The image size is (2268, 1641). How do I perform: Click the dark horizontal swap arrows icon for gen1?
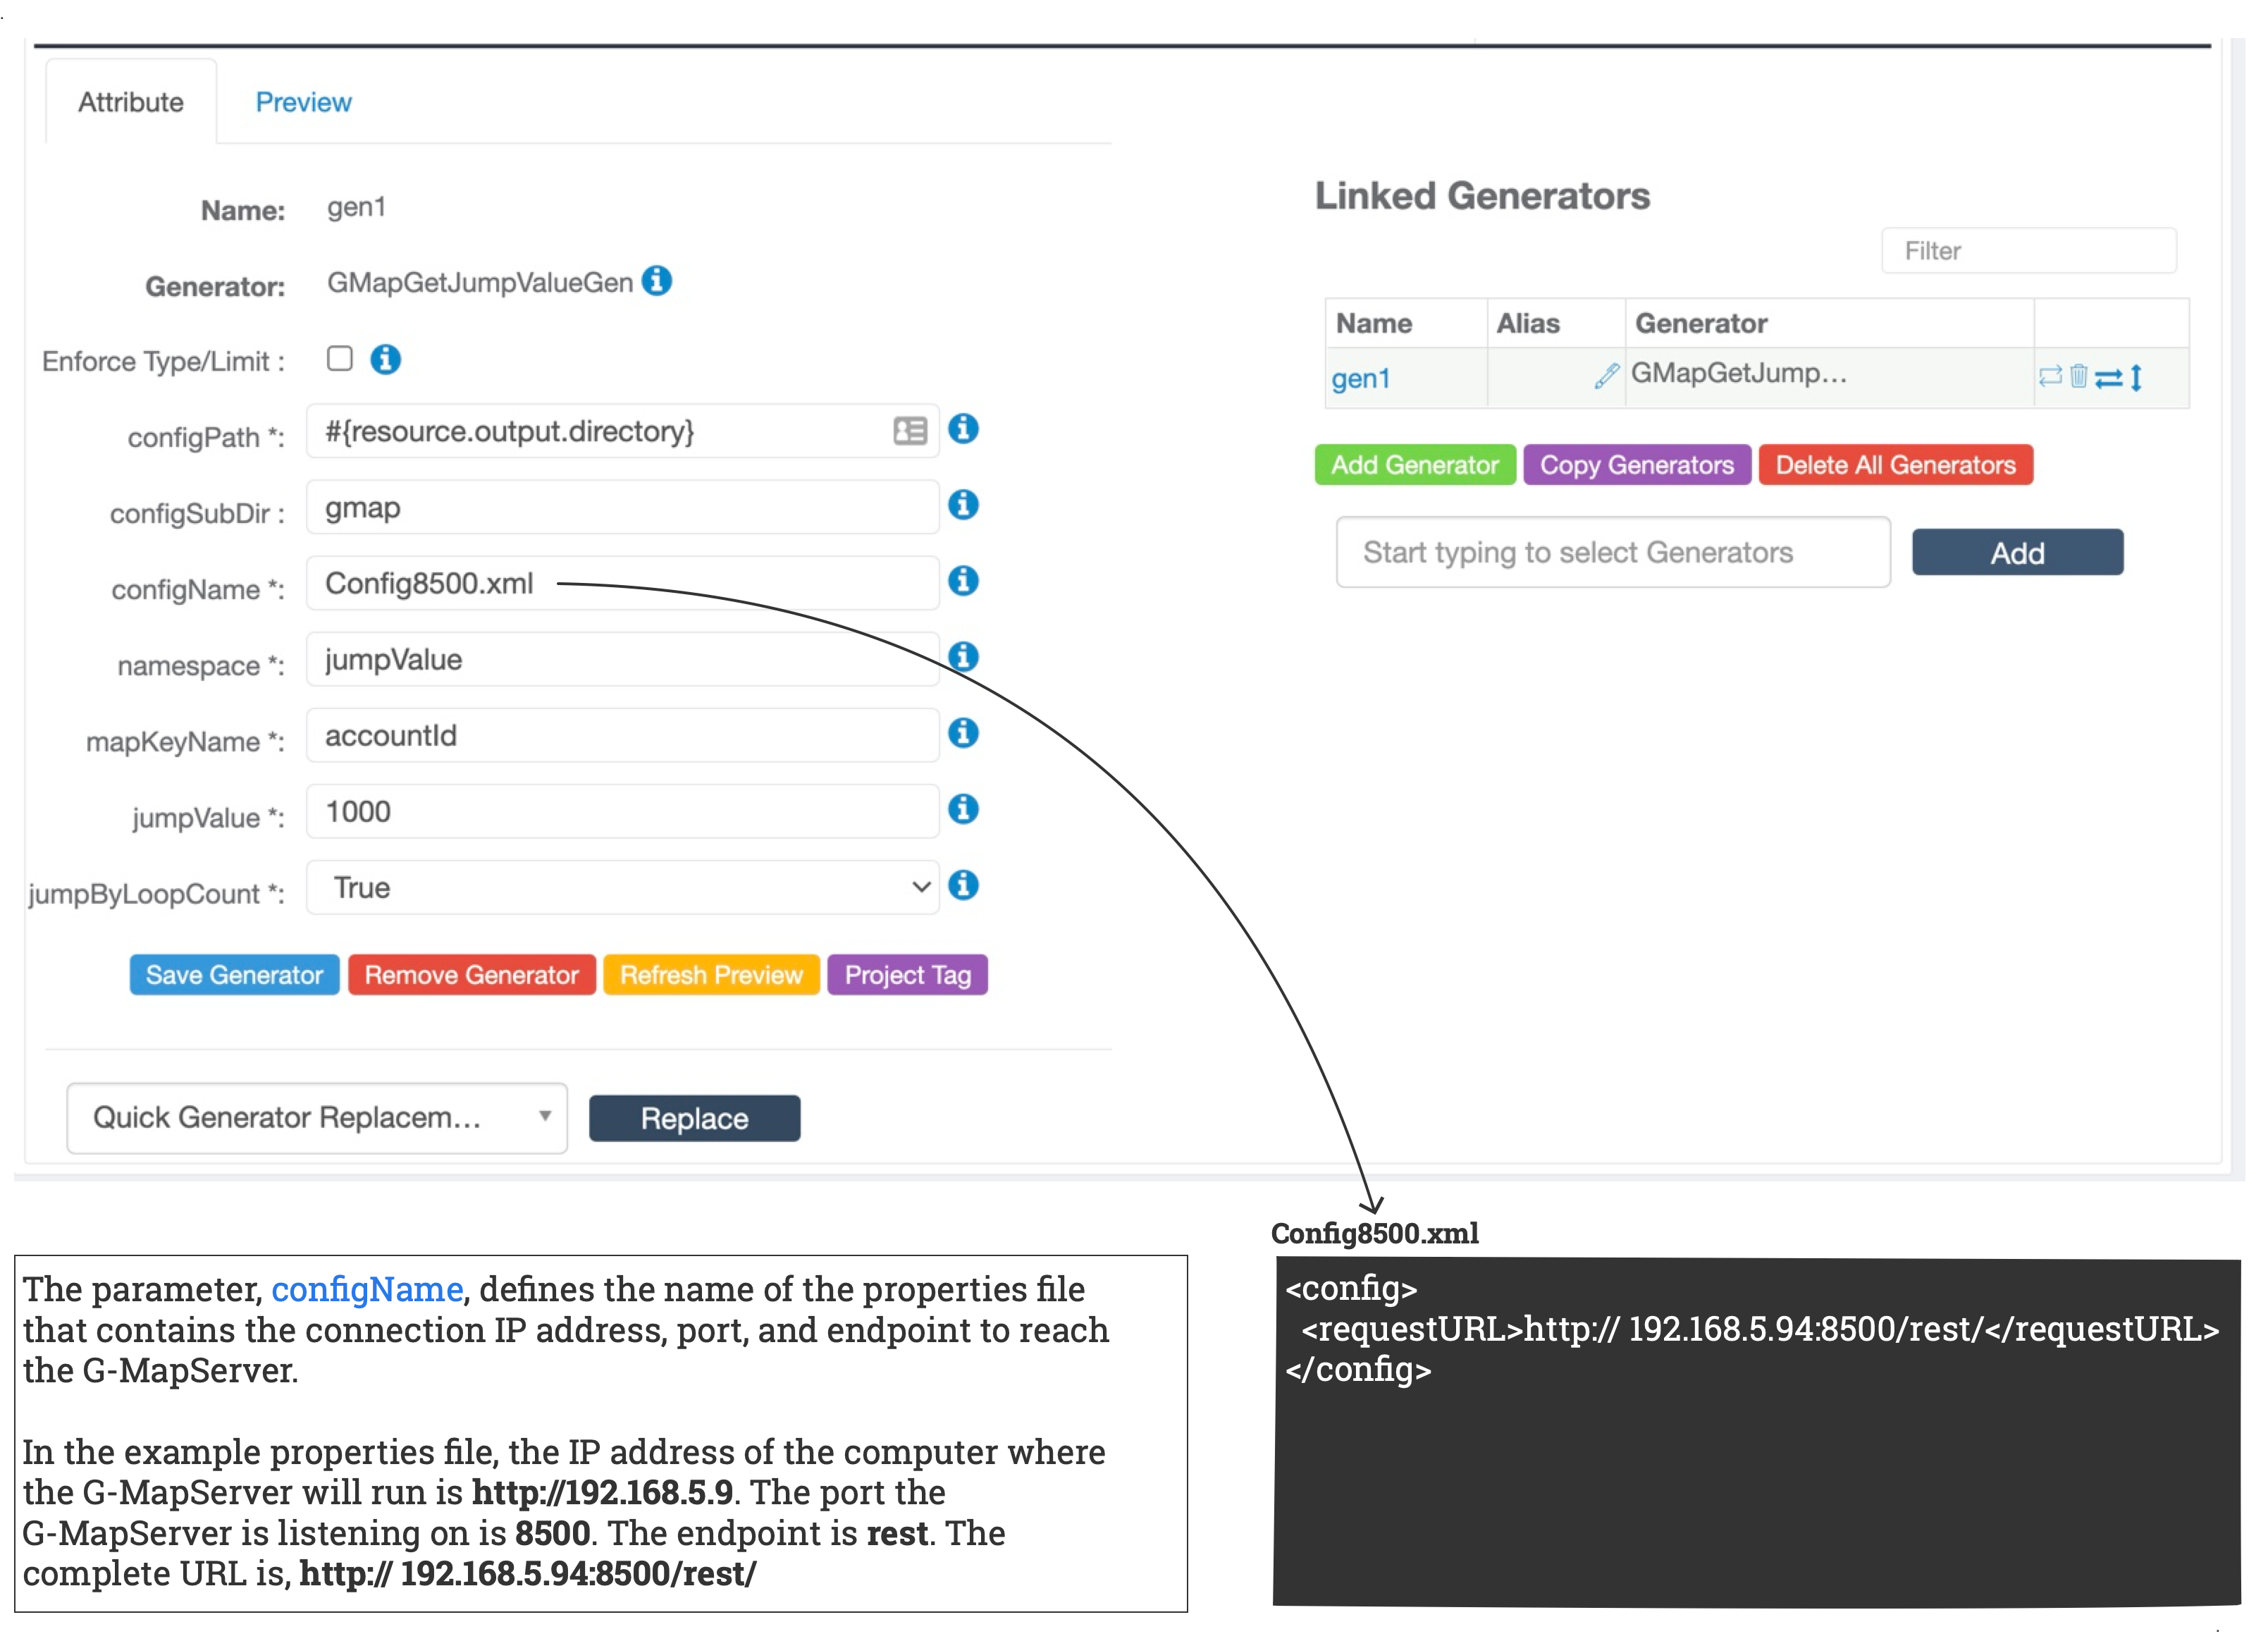[x=2108, y=378]
